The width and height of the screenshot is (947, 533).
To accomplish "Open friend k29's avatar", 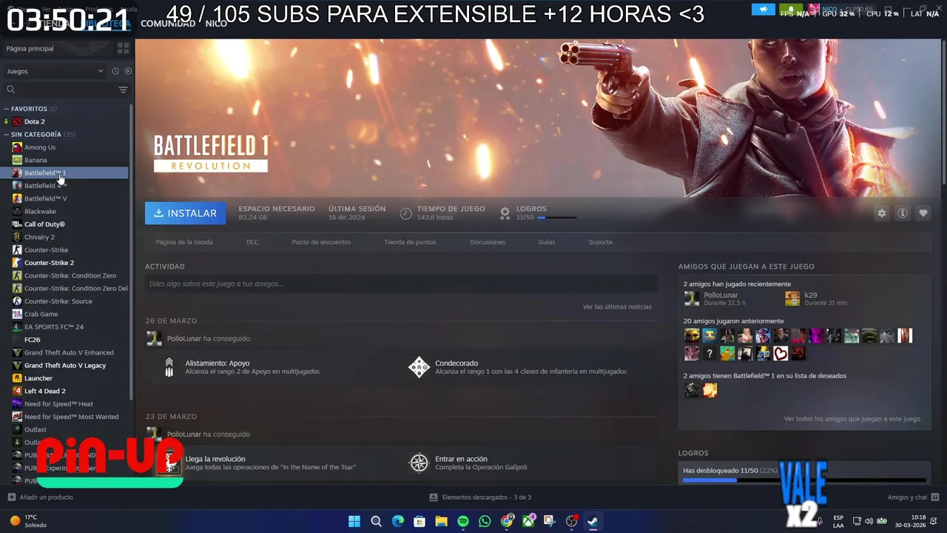I will tap(792, 298).
